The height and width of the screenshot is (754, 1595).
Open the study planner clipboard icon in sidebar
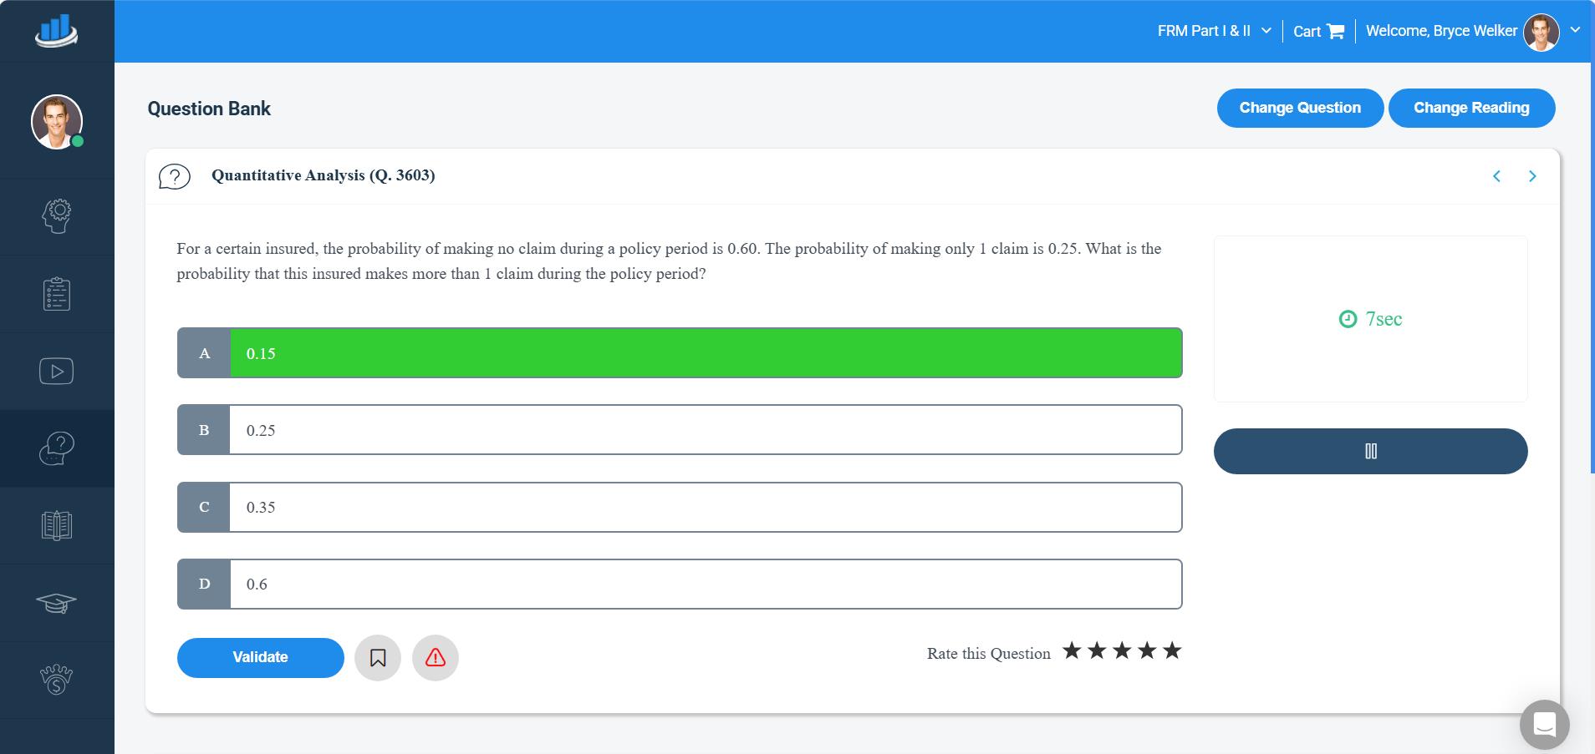coord(56,293)
